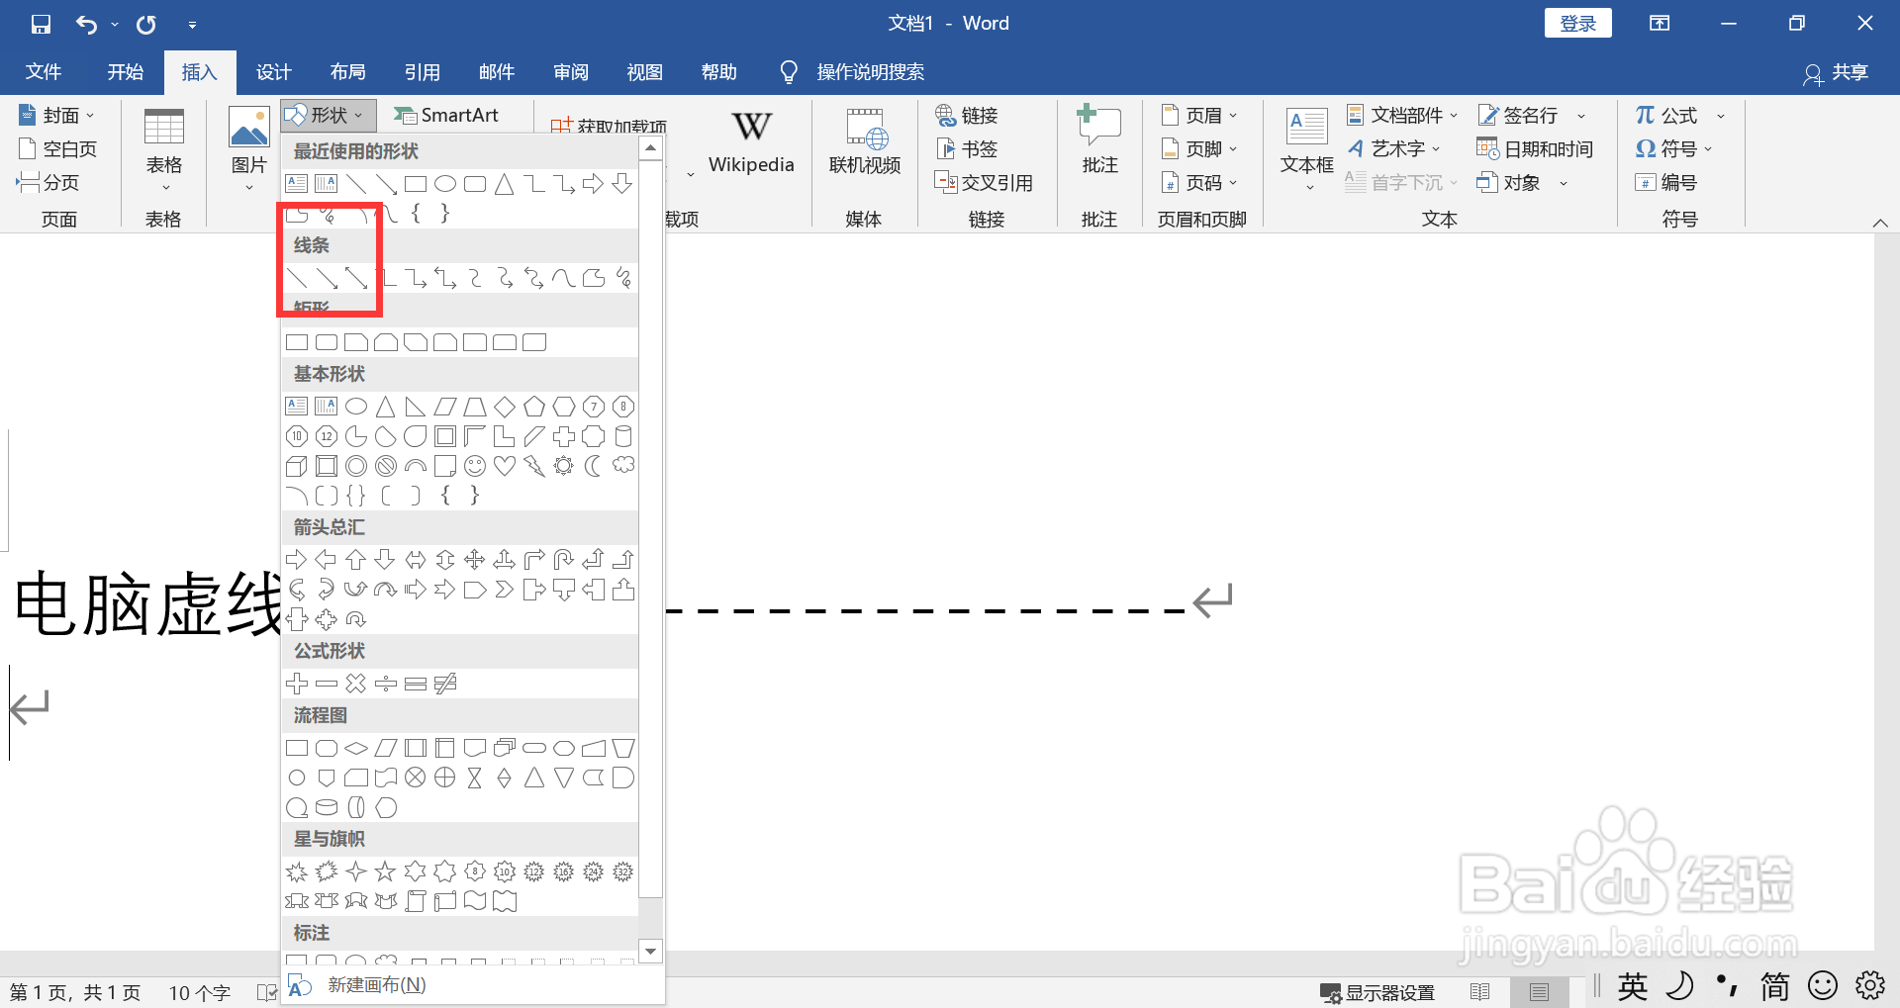Collapse the ribbon with the chevron
This screenshot has width=1900, height=1008.
coord(1880,223)
